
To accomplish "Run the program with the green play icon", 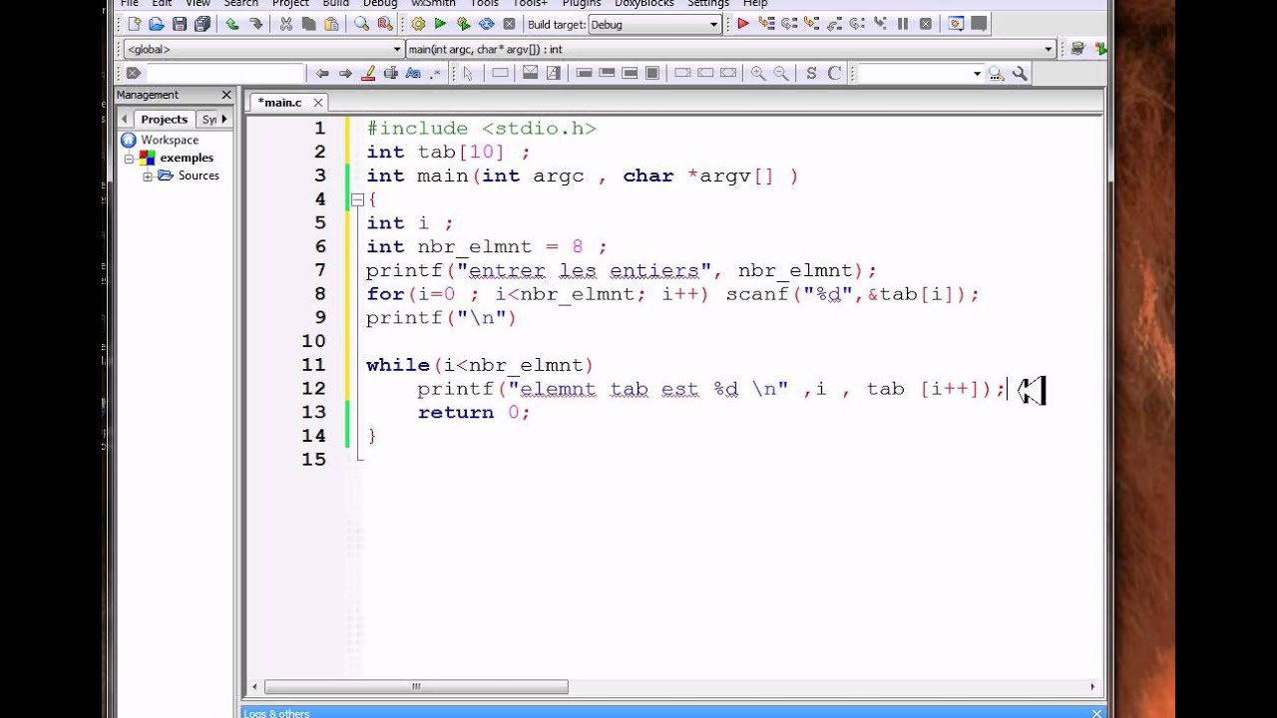I will tap(440, 24).
